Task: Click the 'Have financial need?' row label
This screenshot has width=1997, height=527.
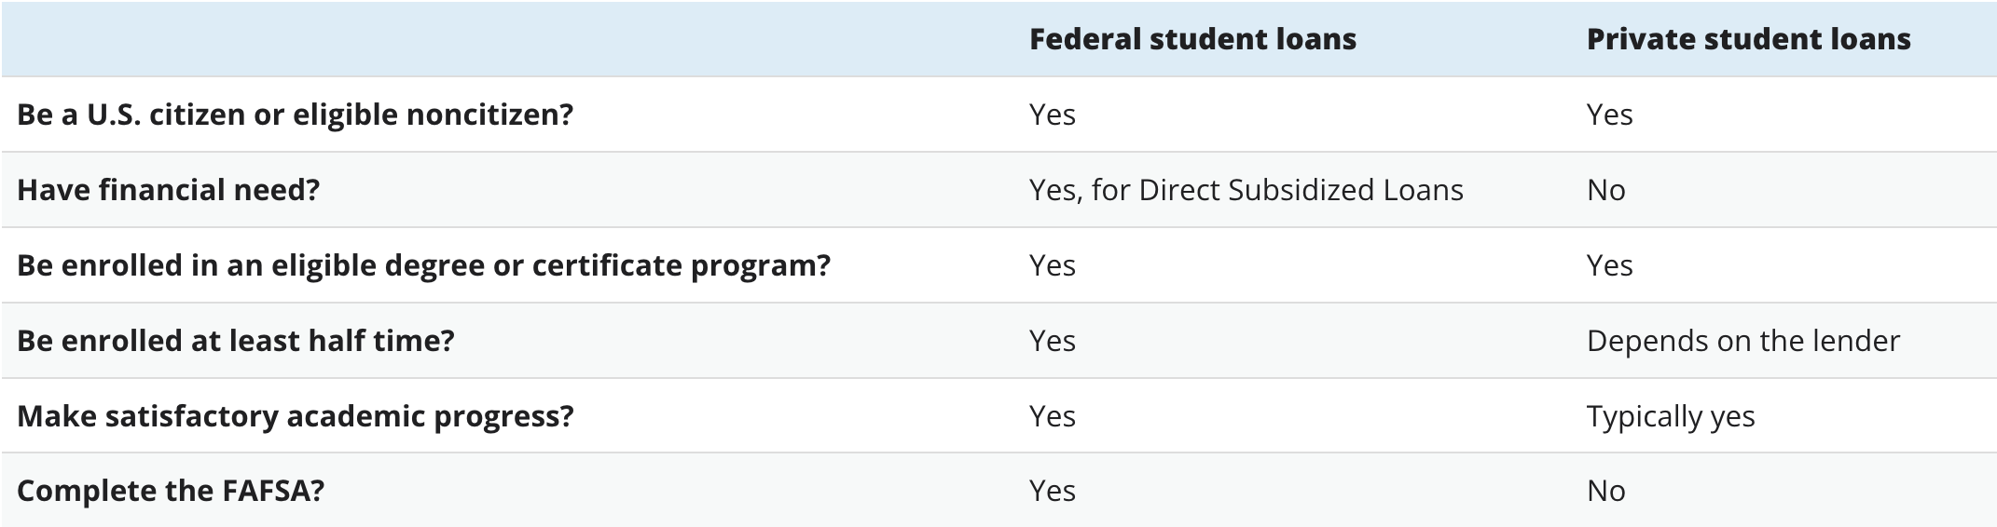Action: 168,190
